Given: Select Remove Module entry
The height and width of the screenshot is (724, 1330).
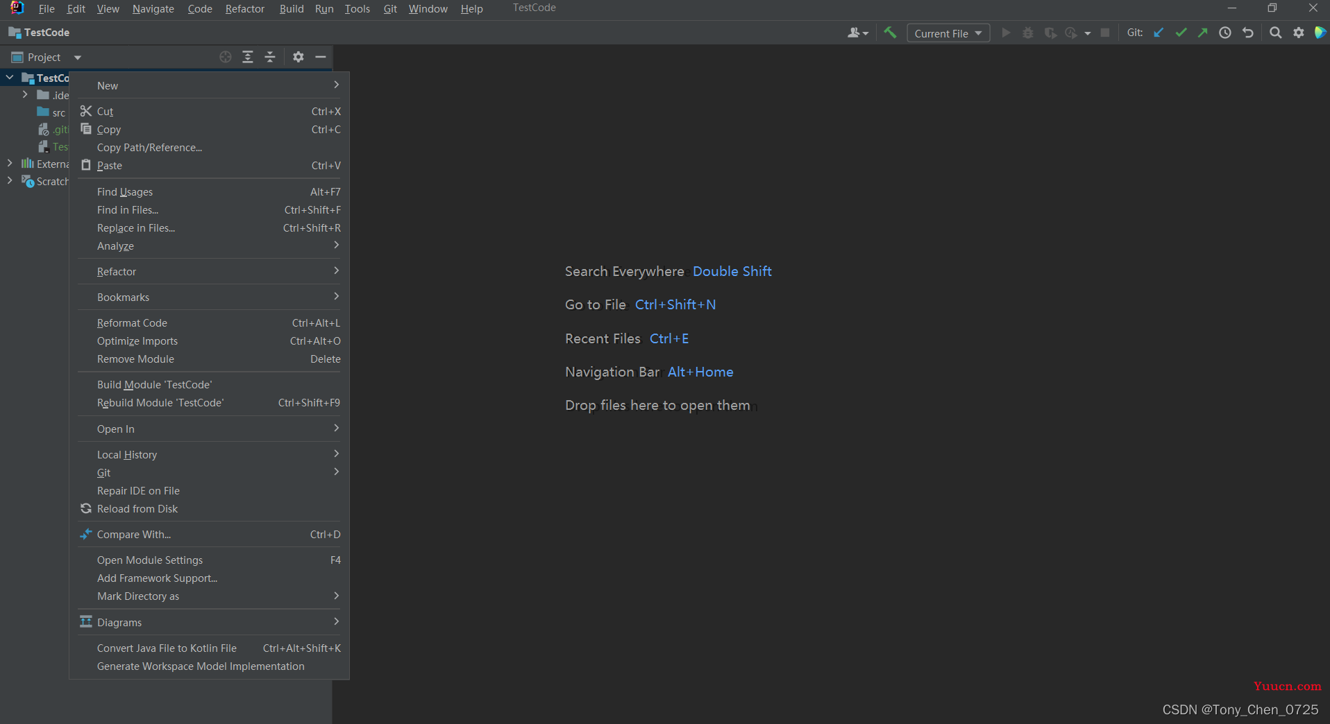Looking at the screenshot, I should (209, 359).
